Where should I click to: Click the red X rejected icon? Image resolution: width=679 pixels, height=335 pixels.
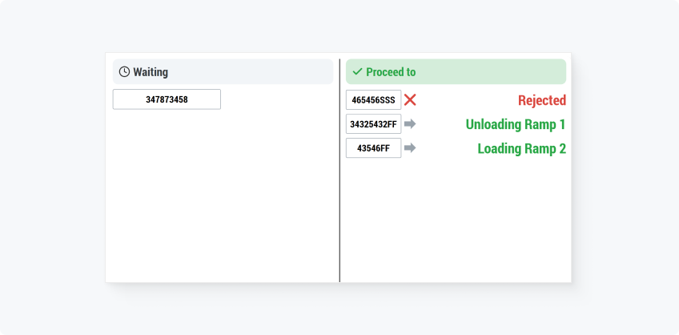[410, 100]
